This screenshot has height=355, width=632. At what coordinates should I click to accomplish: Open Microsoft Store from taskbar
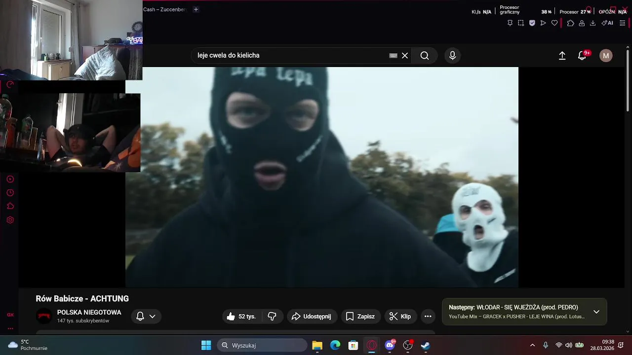(353, 345)
